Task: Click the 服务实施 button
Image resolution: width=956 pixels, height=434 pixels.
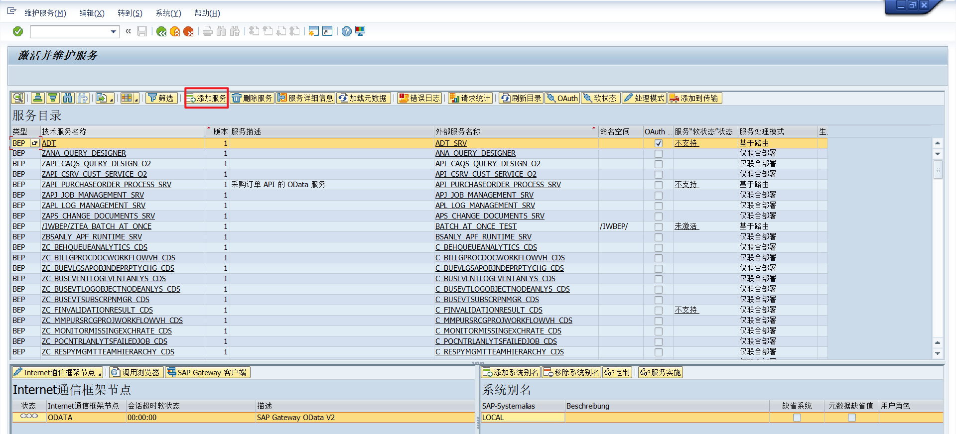Action: (x=661, y=372)
